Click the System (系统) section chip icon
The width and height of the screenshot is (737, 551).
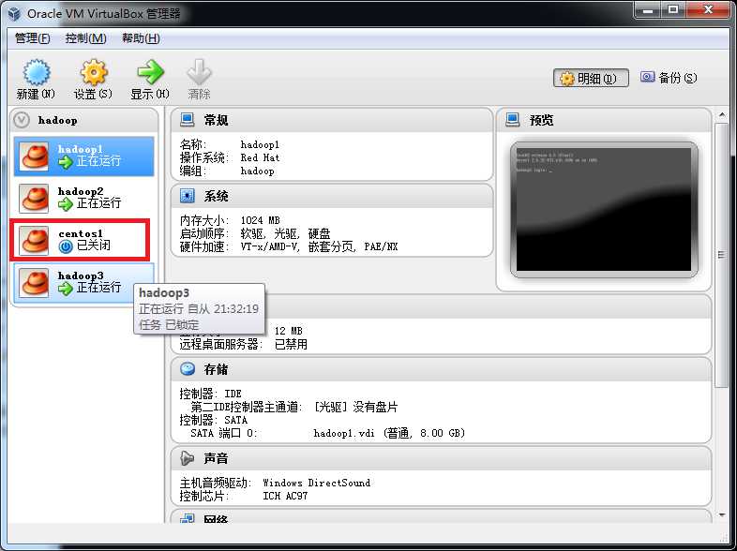[x=188, y=196]
